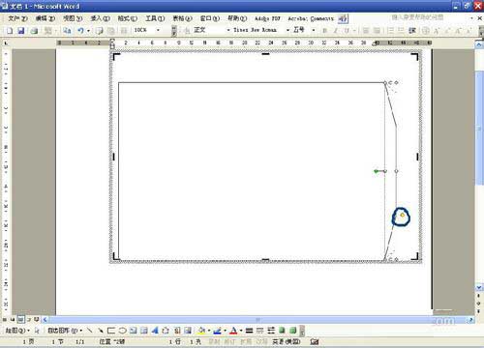This screenshot has height=348, width=484.
Task: Open the 工具 (Tools) menu
Action: tap(155, 18)
